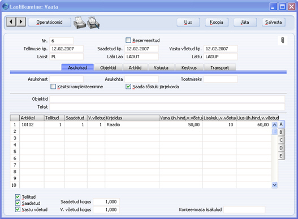The image size is (298, 219).
Task: Click the Kirjeldus column header
Action: tap(132, 118)
